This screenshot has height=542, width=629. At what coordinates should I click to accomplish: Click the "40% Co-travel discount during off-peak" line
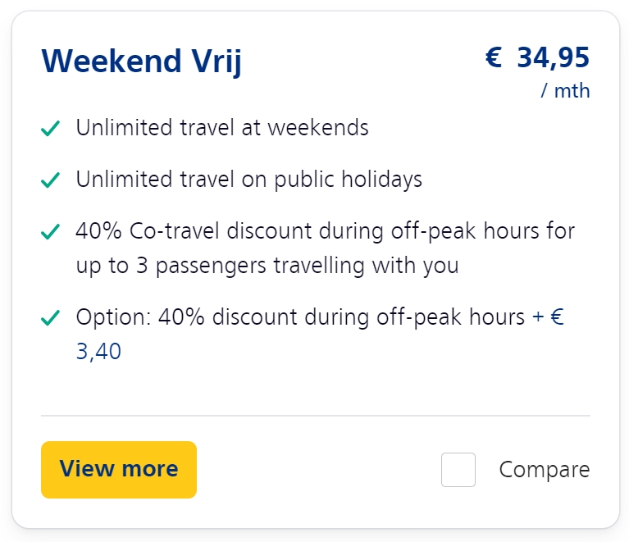click(x=326, y=231)
